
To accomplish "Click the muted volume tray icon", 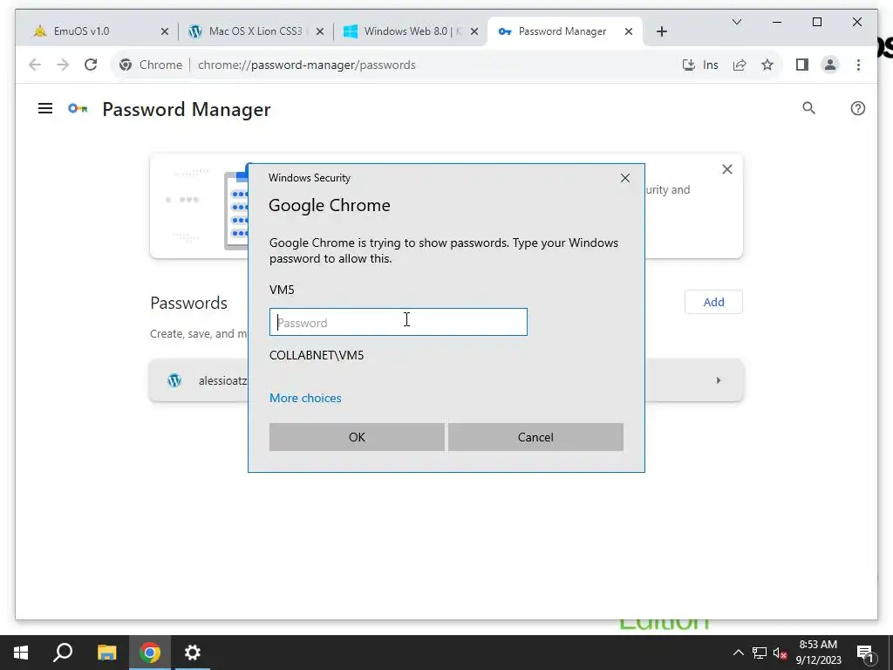I will point(780,653).
